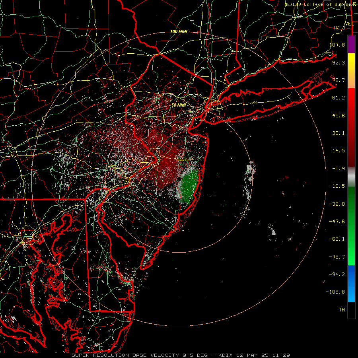
Task: Select the 76.7 value on velocity scale
Action: [339, 80]
